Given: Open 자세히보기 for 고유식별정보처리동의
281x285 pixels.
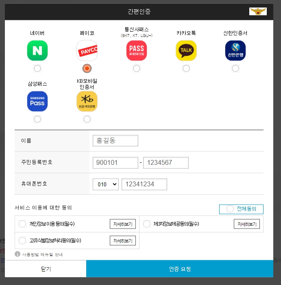Looking at the screenshot, I should (x=123, y=241).
